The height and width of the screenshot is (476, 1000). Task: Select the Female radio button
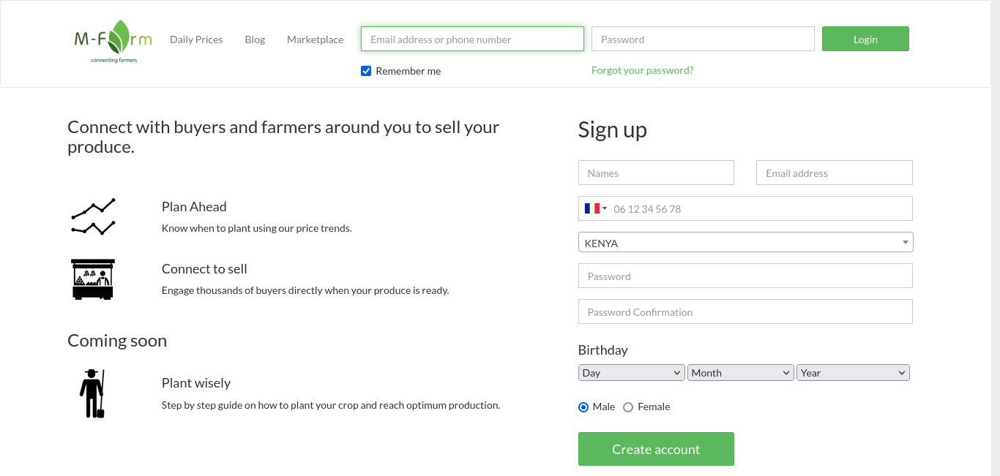point(628,407)
